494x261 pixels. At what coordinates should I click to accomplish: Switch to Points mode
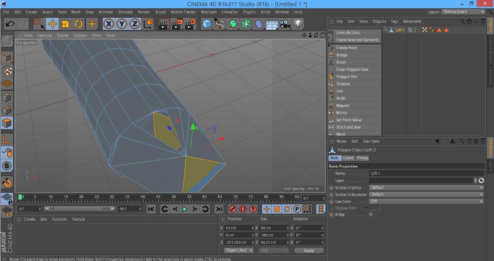[7, 97]
